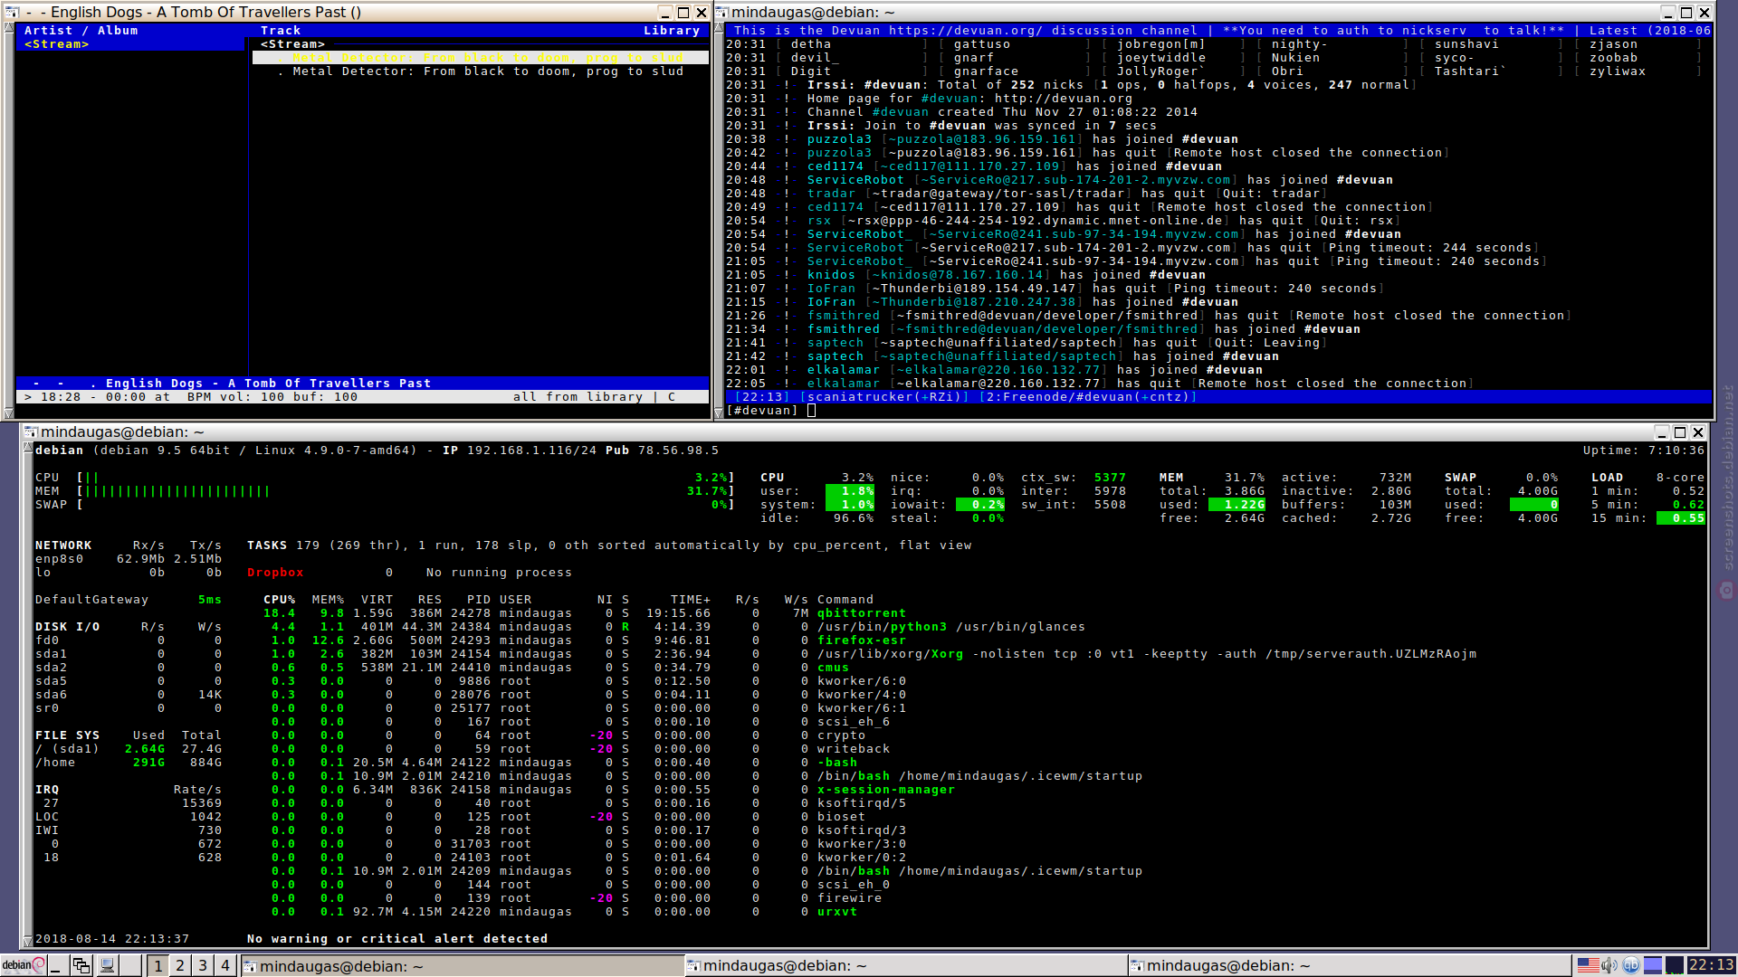Click scroll-down arrow of cmus terminal scrollbar
The image size is (1738, 977).
[9, 413]
